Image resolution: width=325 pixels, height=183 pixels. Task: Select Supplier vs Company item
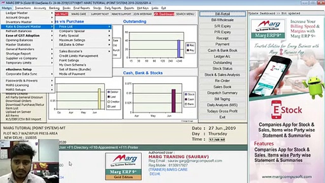click(x=27, y=58)
